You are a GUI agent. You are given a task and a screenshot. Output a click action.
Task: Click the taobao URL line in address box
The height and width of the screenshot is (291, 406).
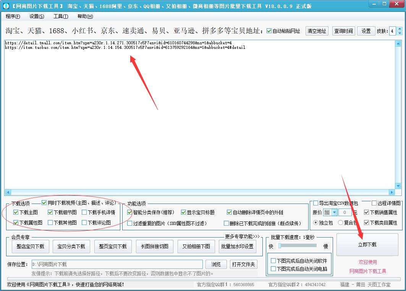click(x=125, y=47)
